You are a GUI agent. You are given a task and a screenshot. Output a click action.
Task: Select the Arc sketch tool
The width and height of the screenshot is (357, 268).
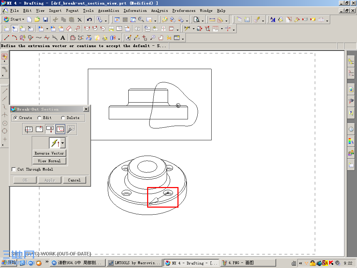[x=14, y=38]
